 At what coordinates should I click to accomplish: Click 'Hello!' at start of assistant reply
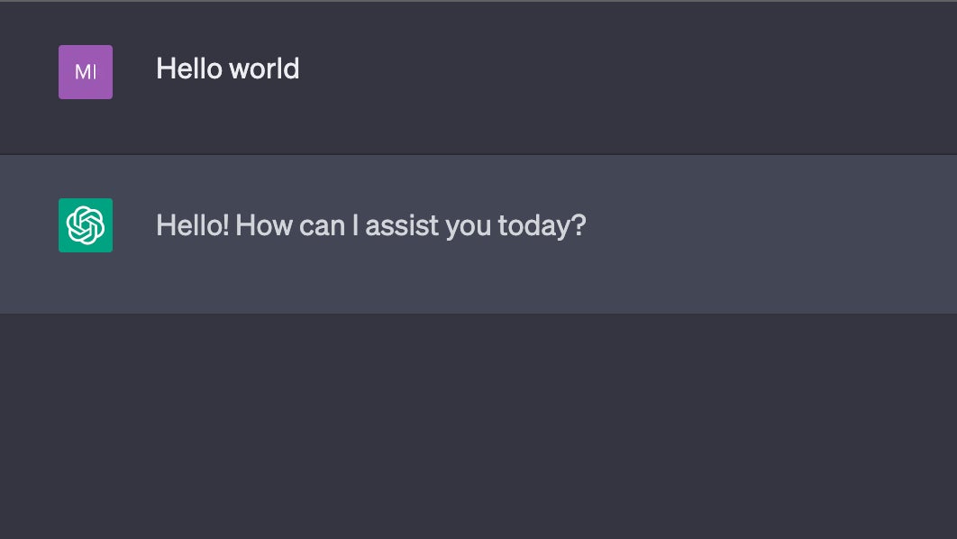[x=193, y=225]
